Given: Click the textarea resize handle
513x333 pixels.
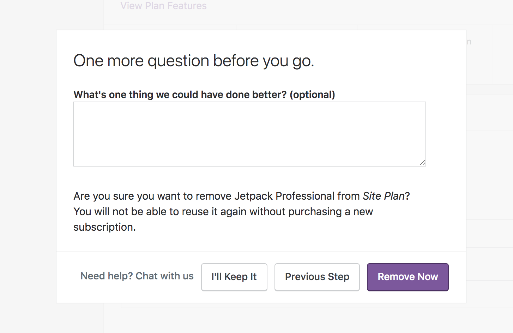Looking at the screenshot, I should (422, 163).
